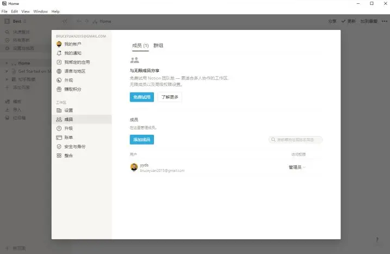This screenshot has height=254, width=390.
Task: Click 添加页面 add page in sidebar
Action: point(18,88)
